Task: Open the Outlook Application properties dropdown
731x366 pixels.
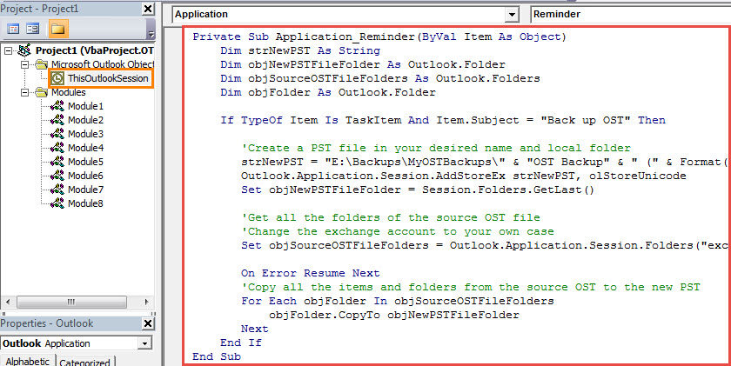Action: [145, 344]
